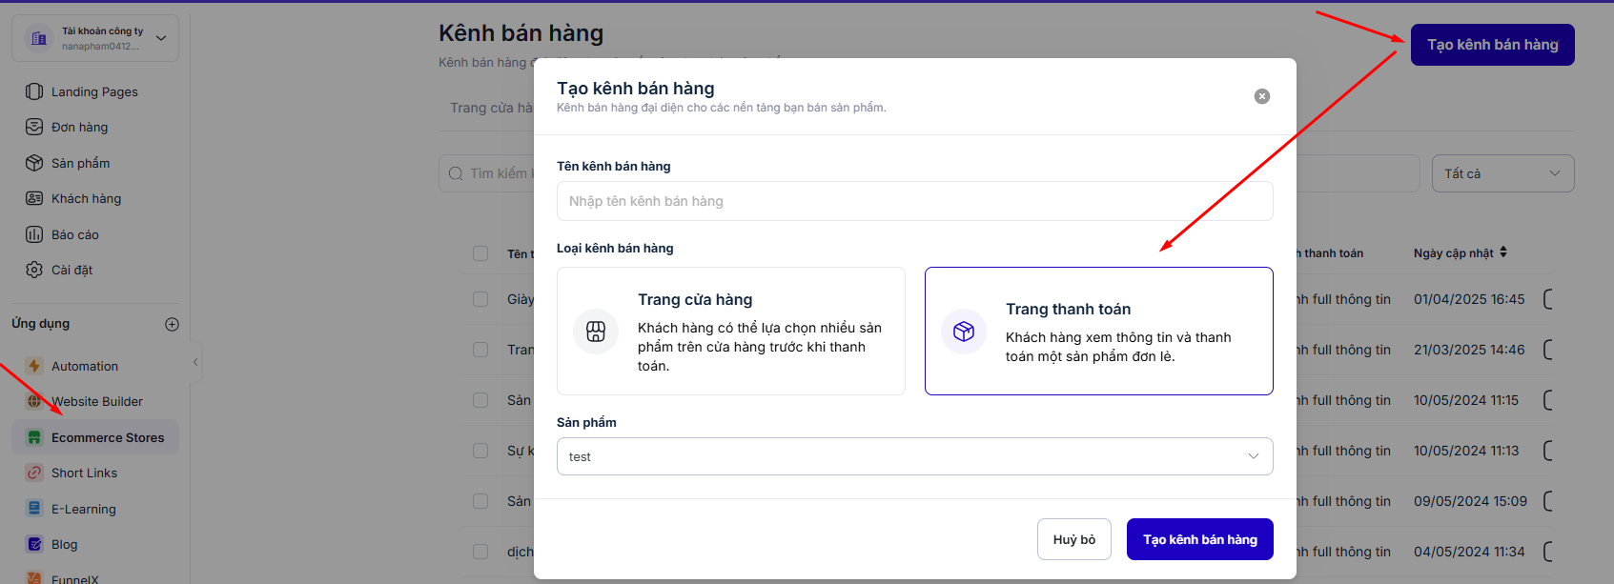Close the Tạo kênh bán hàng dialog
This screenshot has height=584, width=1614.
[x=1261, y=96]
